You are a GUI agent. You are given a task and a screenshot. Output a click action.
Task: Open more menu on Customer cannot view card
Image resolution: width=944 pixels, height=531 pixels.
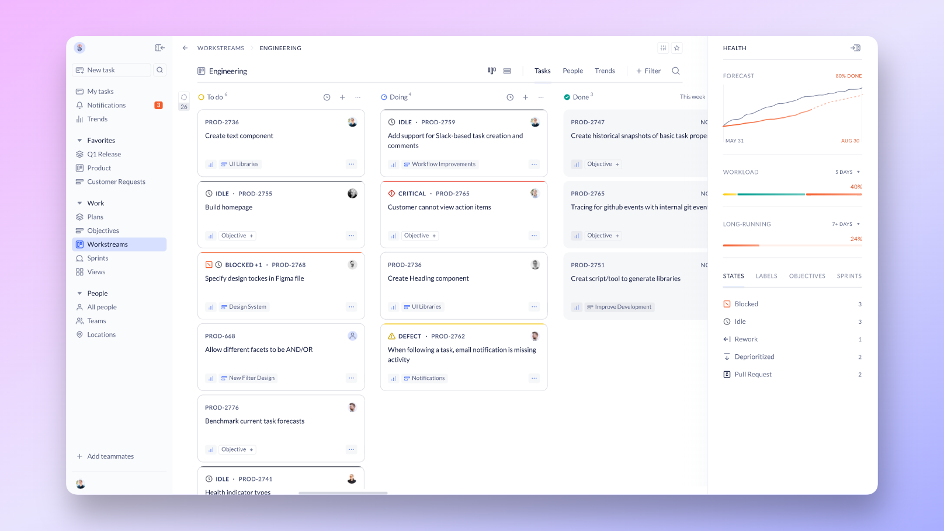(x=534, y=236)
